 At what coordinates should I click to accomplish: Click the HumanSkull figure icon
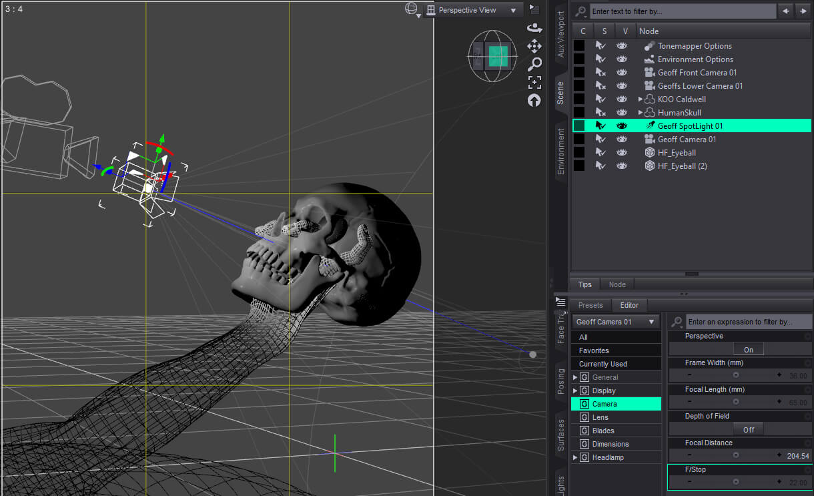pyautogui.click(x=649, y=113)
